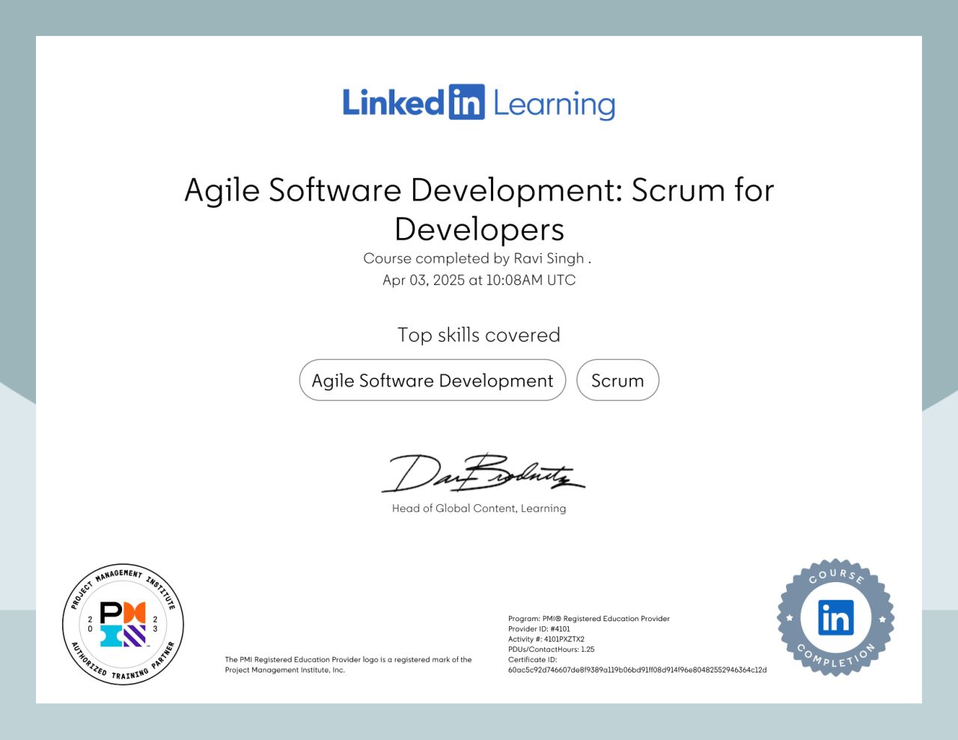Click the PMI Authorized Training Partner badge
This screenshot has width=958, height=740.
123,624
